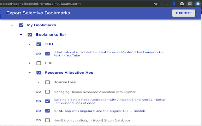Uncheck the My Bookmarks checkbox

coord(21,25)
